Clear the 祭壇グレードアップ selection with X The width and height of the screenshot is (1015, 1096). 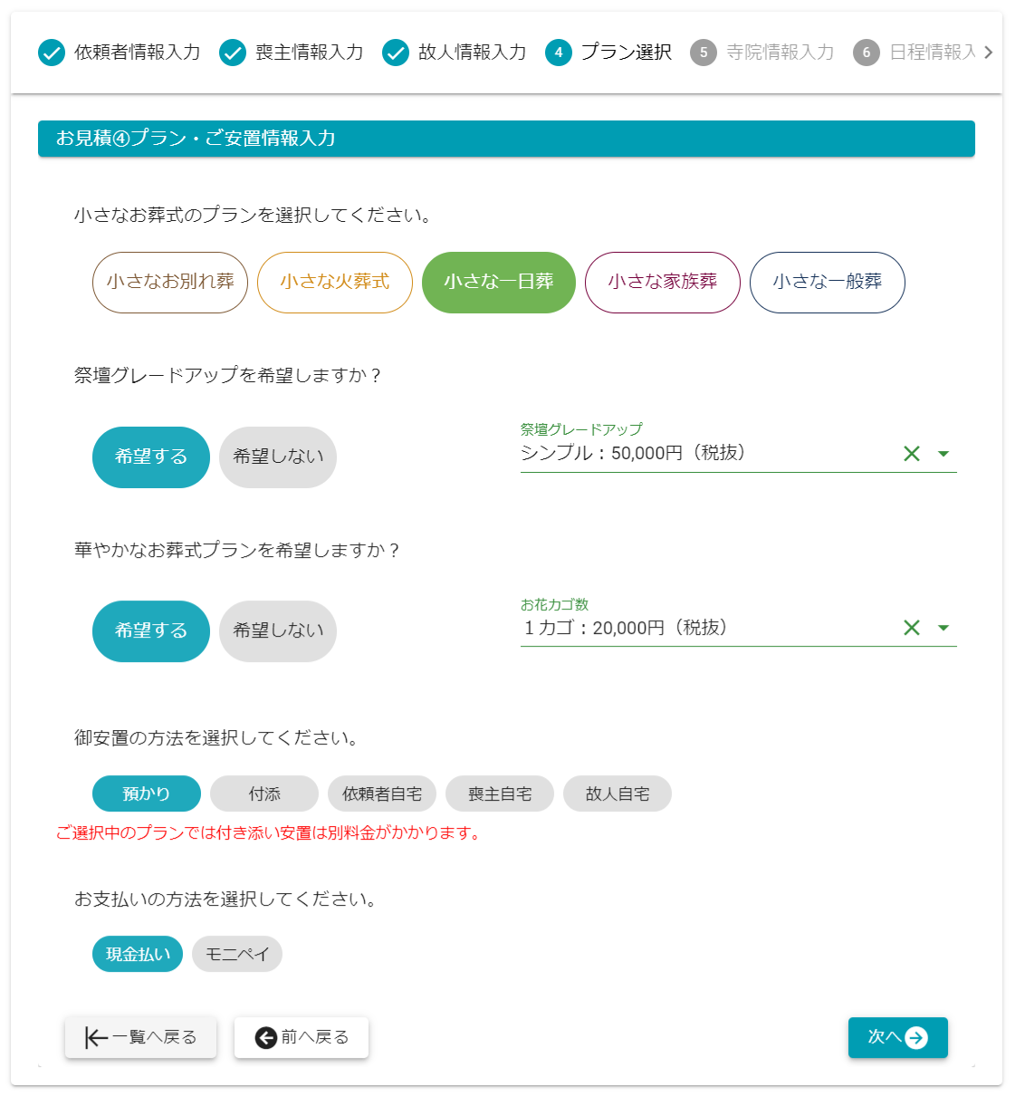(x=912, y=454)
